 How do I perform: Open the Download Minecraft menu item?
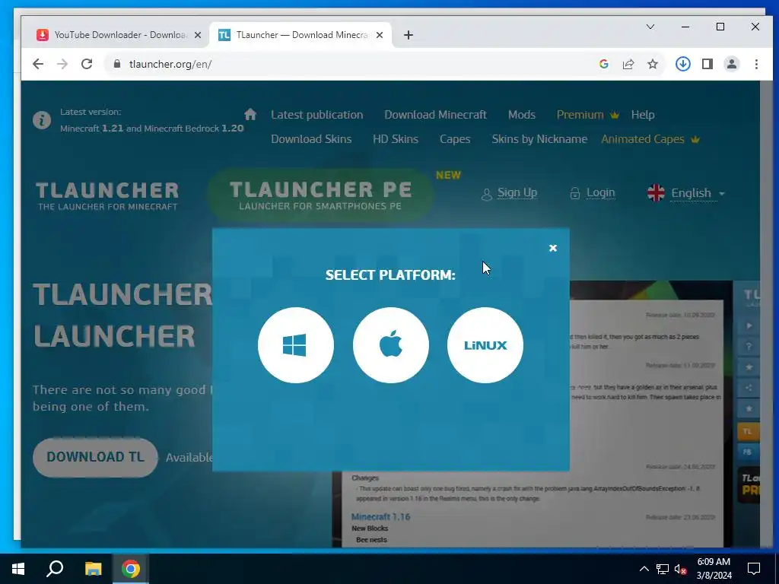[435, 115]
